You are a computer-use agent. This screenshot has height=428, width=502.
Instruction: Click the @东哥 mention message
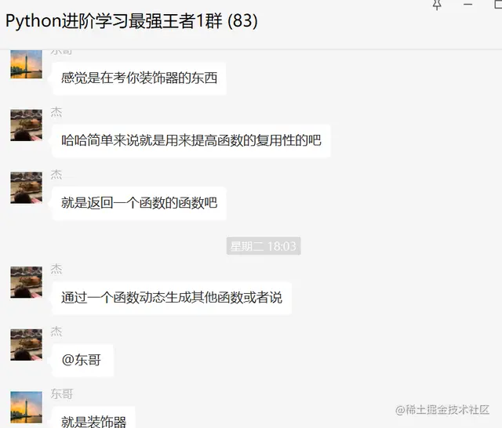82,360
